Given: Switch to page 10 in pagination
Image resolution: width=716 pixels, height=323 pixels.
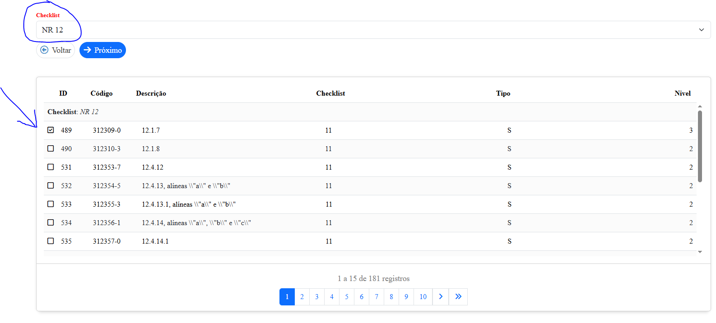Looking at the screenshot, I should pyautogui.click(x=423, y=296).
